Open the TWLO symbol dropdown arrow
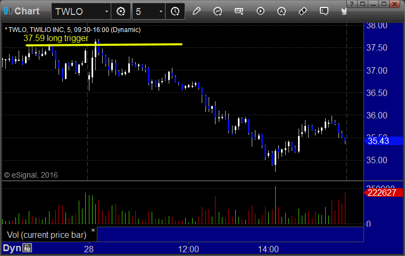 106,11
